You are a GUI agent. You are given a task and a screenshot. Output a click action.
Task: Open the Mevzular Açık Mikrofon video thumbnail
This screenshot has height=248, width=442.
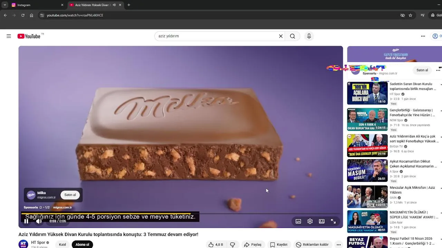tap(367, 197)
